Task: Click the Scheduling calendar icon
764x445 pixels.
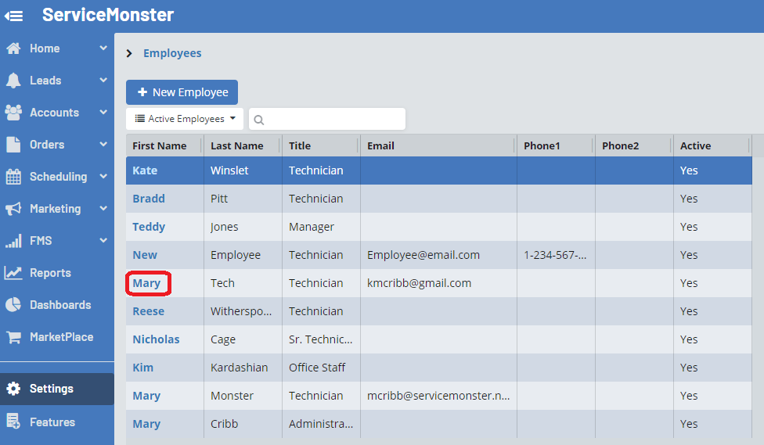Action: pos(13,177)
